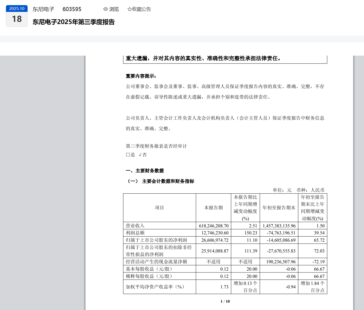Click the 经营活动产生的现金流量净额 row label
The image size is (364, 310).
tap(156, 262)
